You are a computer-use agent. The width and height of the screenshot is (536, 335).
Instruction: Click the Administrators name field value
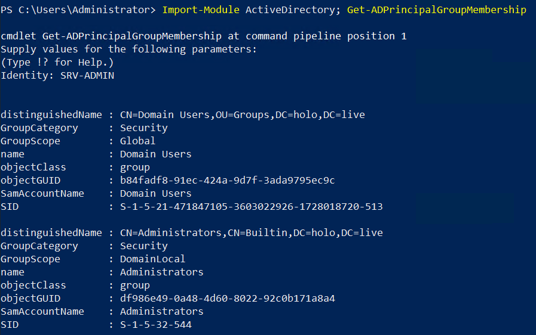(x=161, y=272)
